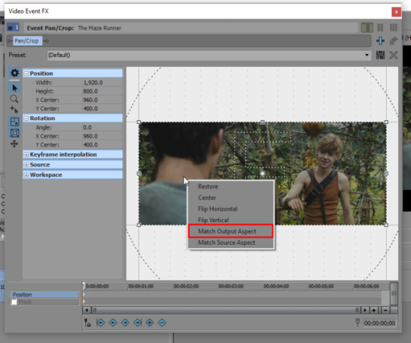Go to Next Keyframe button

(x=126, y=322)
